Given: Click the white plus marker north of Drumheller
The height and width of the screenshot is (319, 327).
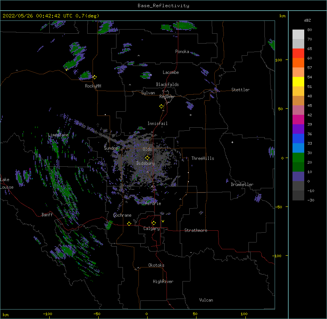Looking at the screenshot, I should pos(232,142).
